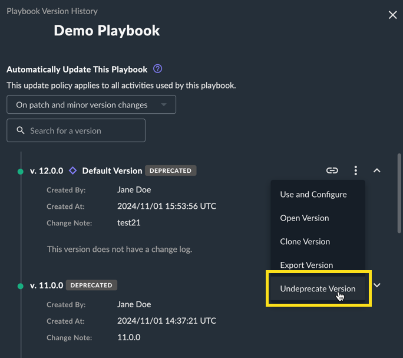
Task: Toggle the v. 11.0.0 details chevron
Action: click(377, 285)
